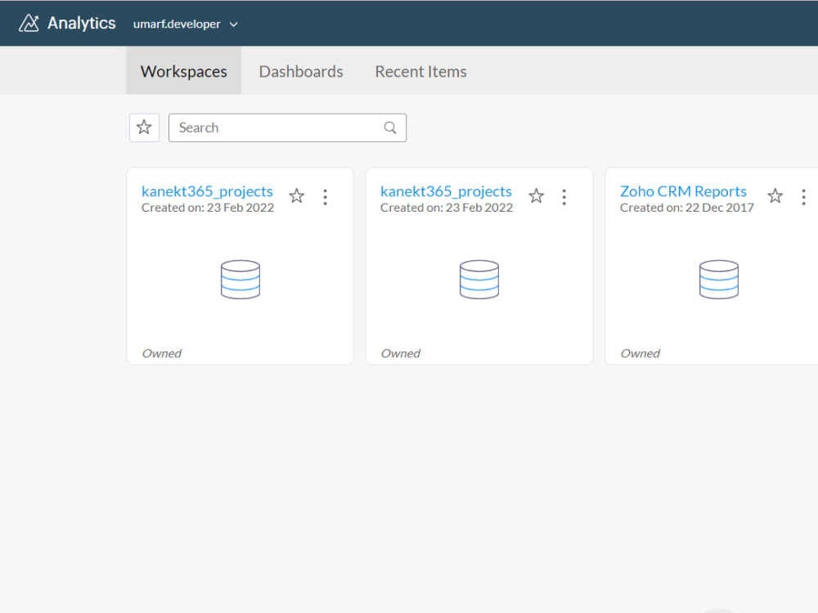Screen dimensions: 818x613
Task: Click inside the Search field
Action: pos(270,128)
